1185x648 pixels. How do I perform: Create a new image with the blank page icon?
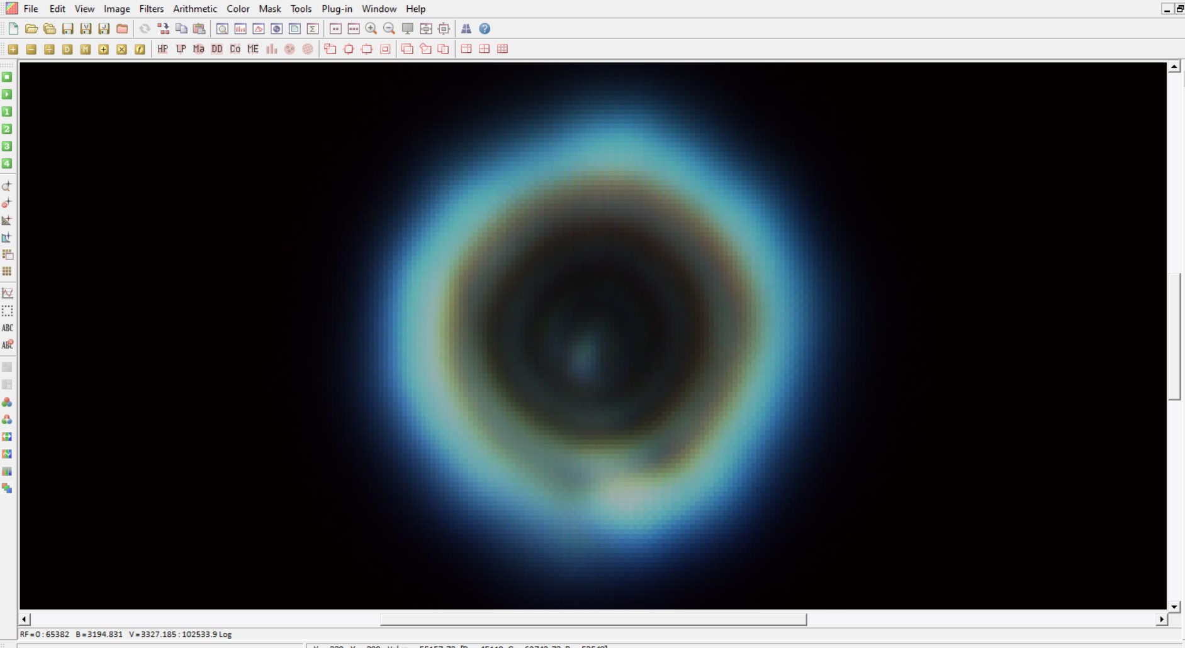[x=13, y=29]
